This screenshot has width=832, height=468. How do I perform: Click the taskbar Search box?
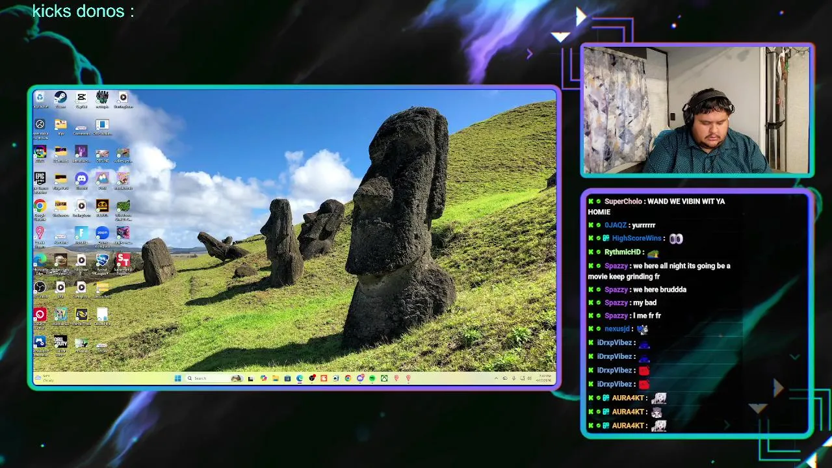coord(214,378)
